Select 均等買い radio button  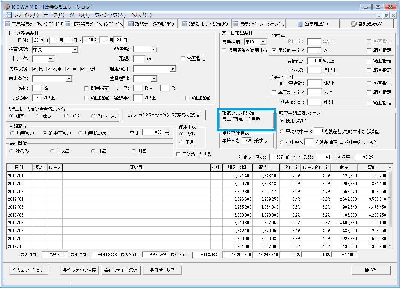[x=12, y=133]
